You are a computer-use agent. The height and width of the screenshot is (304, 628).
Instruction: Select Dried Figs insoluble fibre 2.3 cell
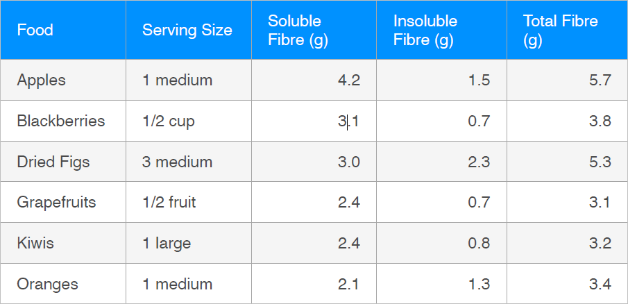click(442, 162)
